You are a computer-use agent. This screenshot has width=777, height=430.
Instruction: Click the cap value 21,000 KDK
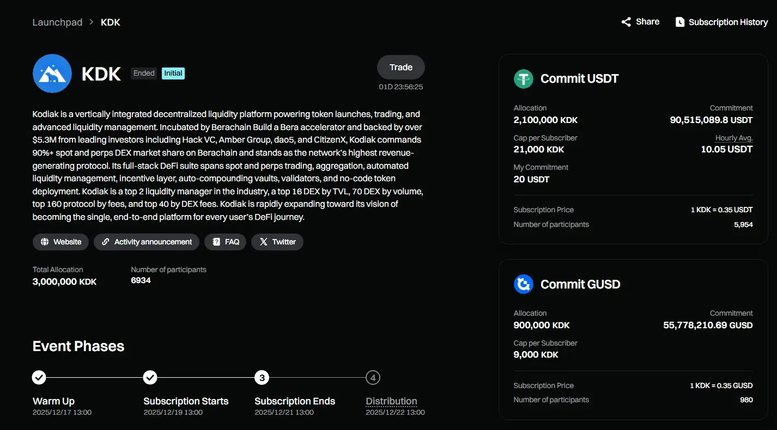tap(539, 149)
